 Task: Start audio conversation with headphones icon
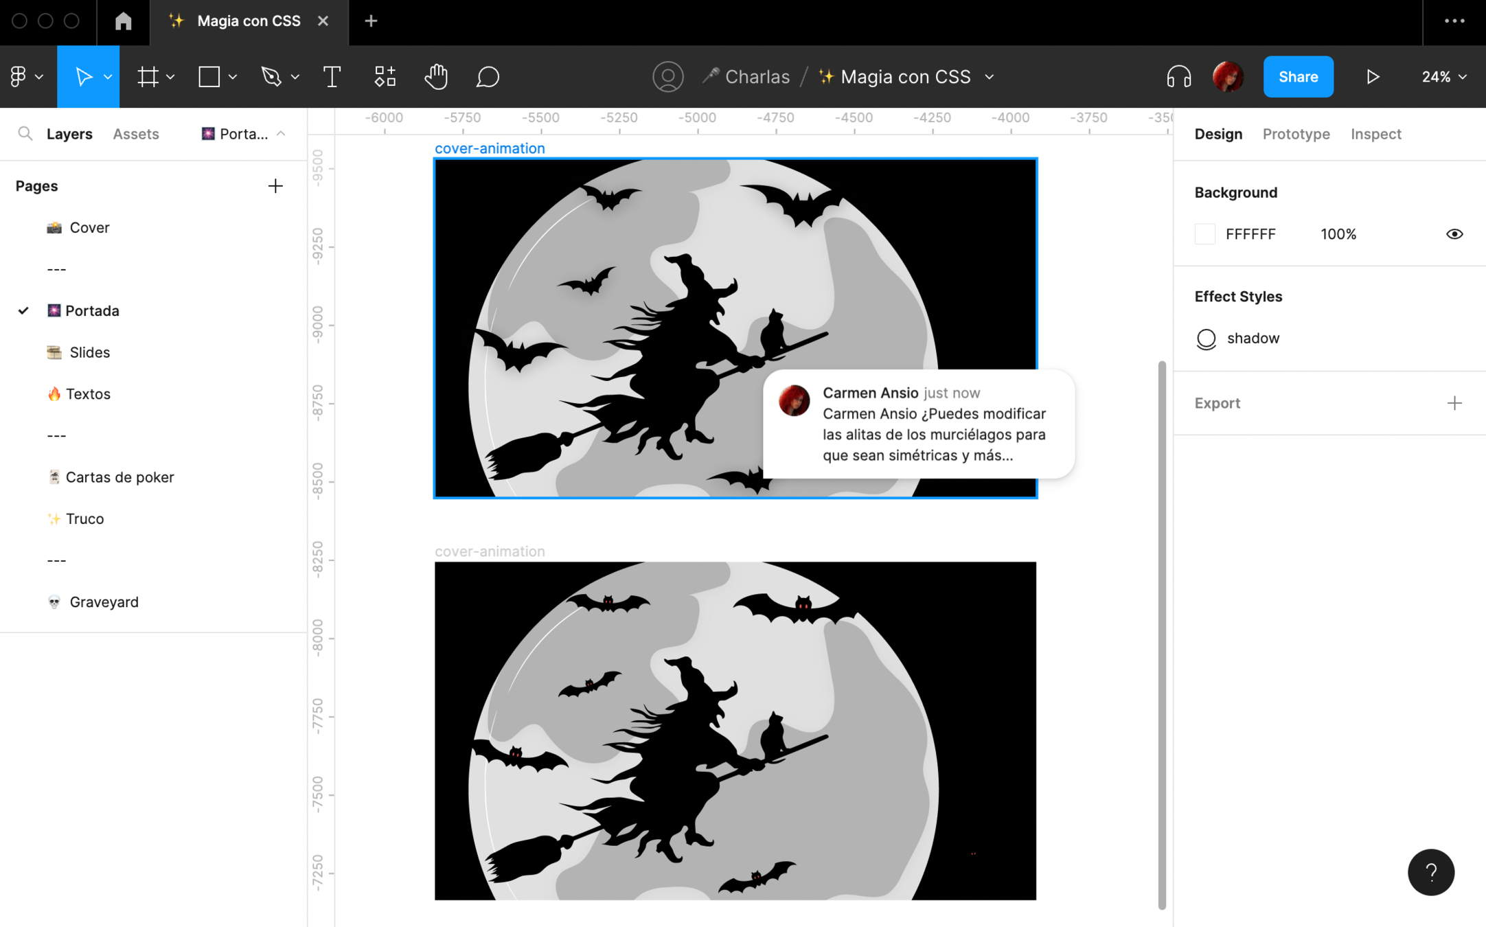tap(1178, 77)
